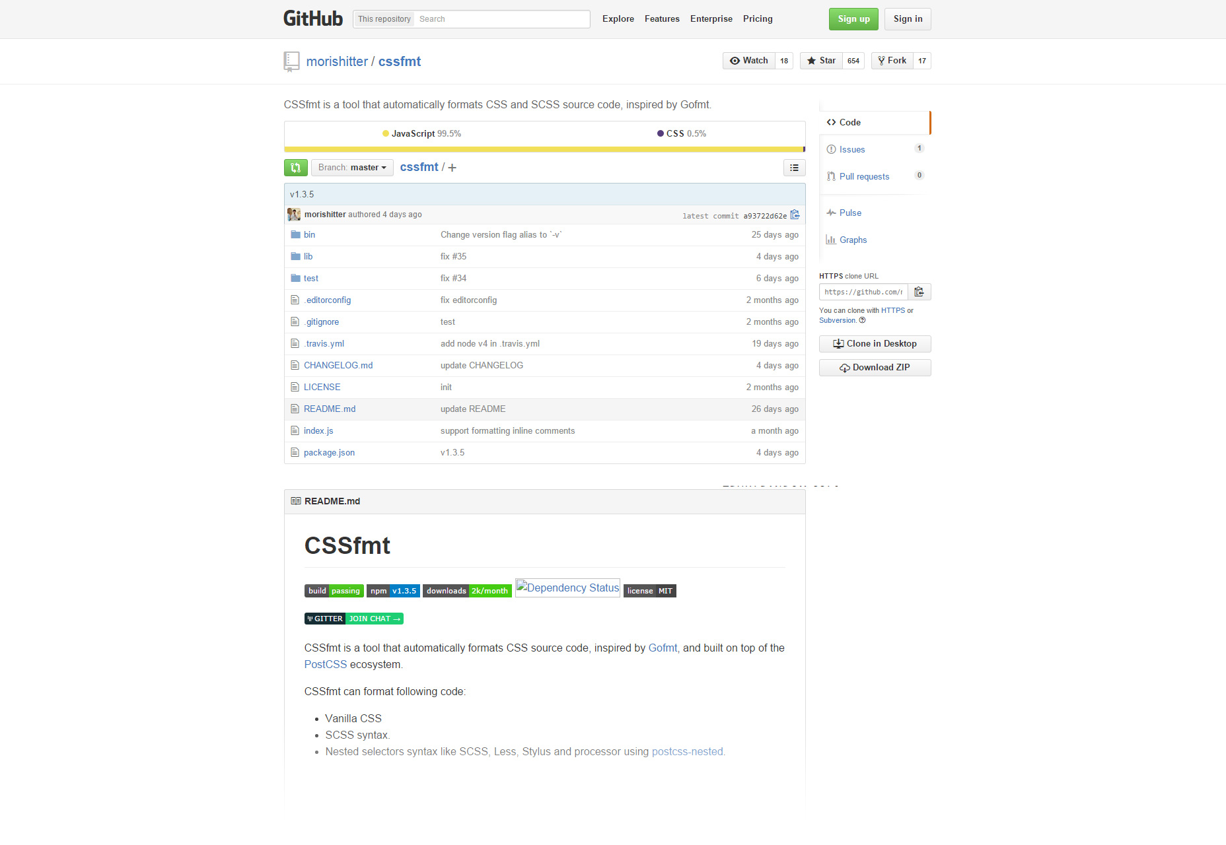Open the README.md file link
The image size is (1226, 845).
click(x=330, y=409)
